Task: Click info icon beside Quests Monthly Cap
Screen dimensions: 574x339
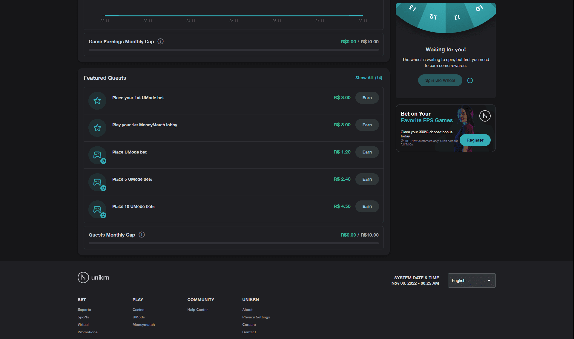Action: click(x=142, y=235)
